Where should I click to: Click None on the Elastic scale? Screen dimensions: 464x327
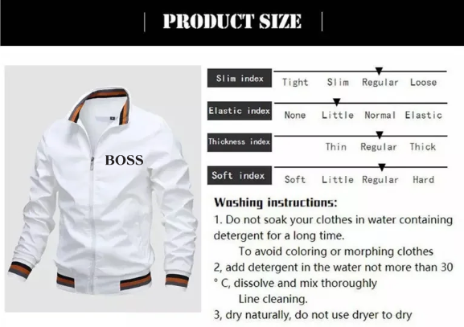295,115
